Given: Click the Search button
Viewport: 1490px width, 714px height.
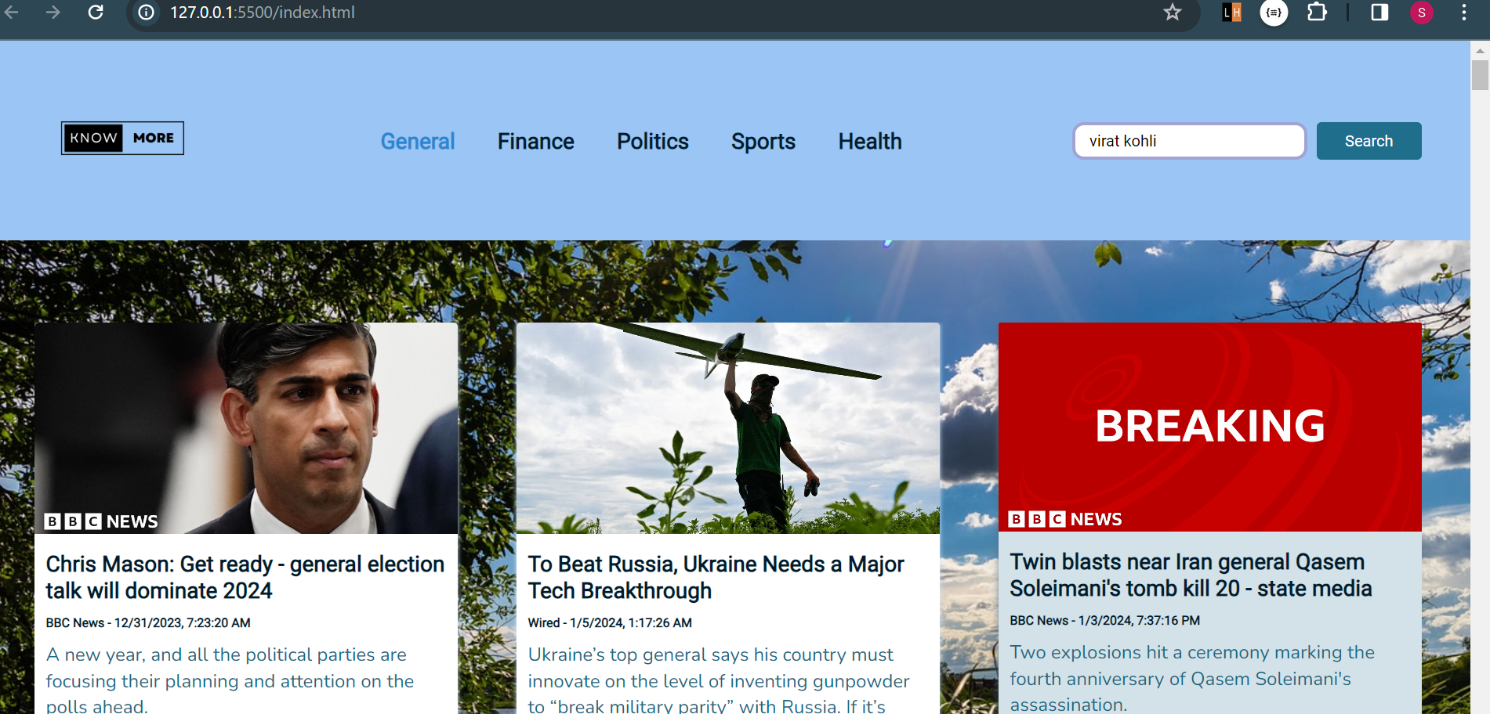Looking at the screenshot, I should pyautogui.click(x=1369, y=141).
